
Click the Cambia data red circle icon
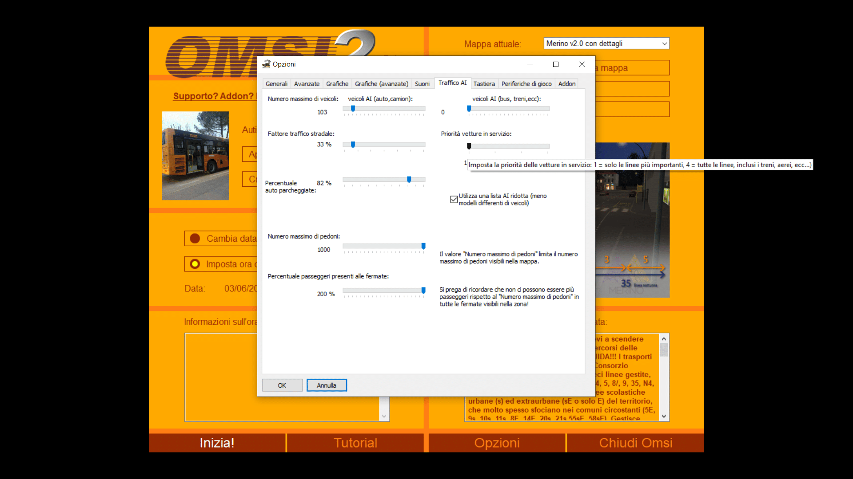[x=195, y=239]
